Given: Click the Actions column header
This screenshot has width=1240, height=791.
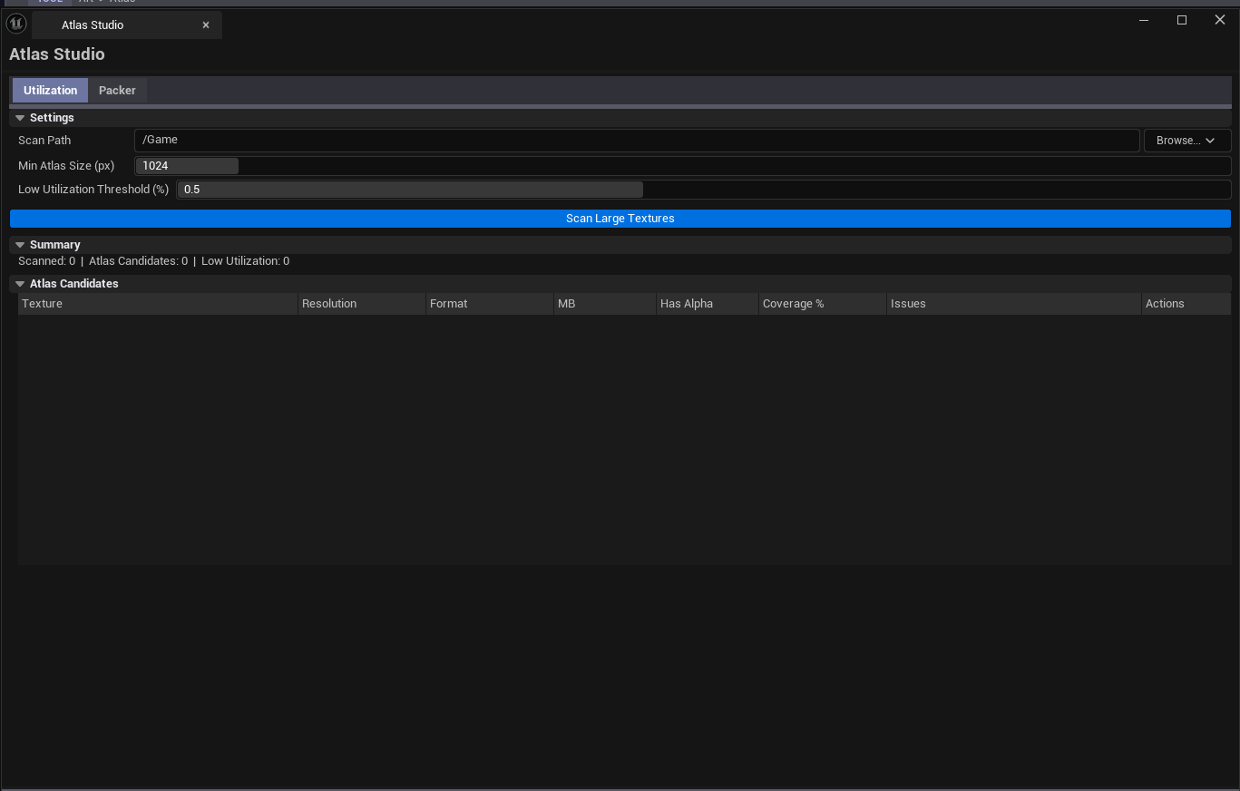Looking at the screenshot, I should [x=1186, y=304].
